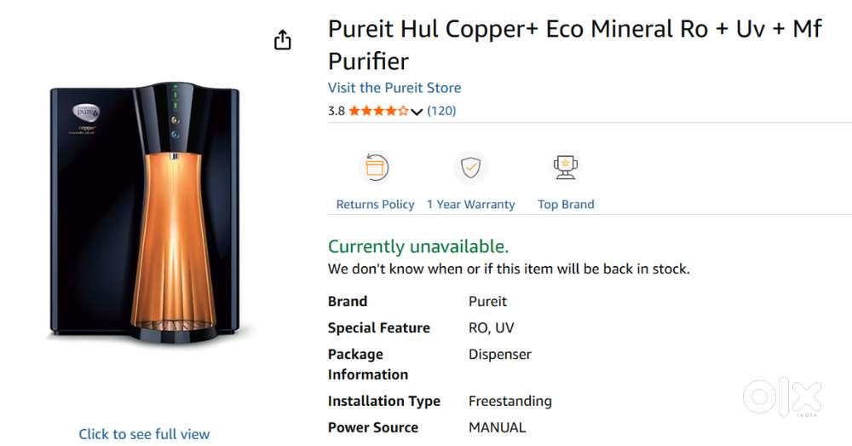This screenshot has height=446, width=852.
Task: Click the Returns Policy box icon
Action: pyautogui.click(x=375, y=167)
